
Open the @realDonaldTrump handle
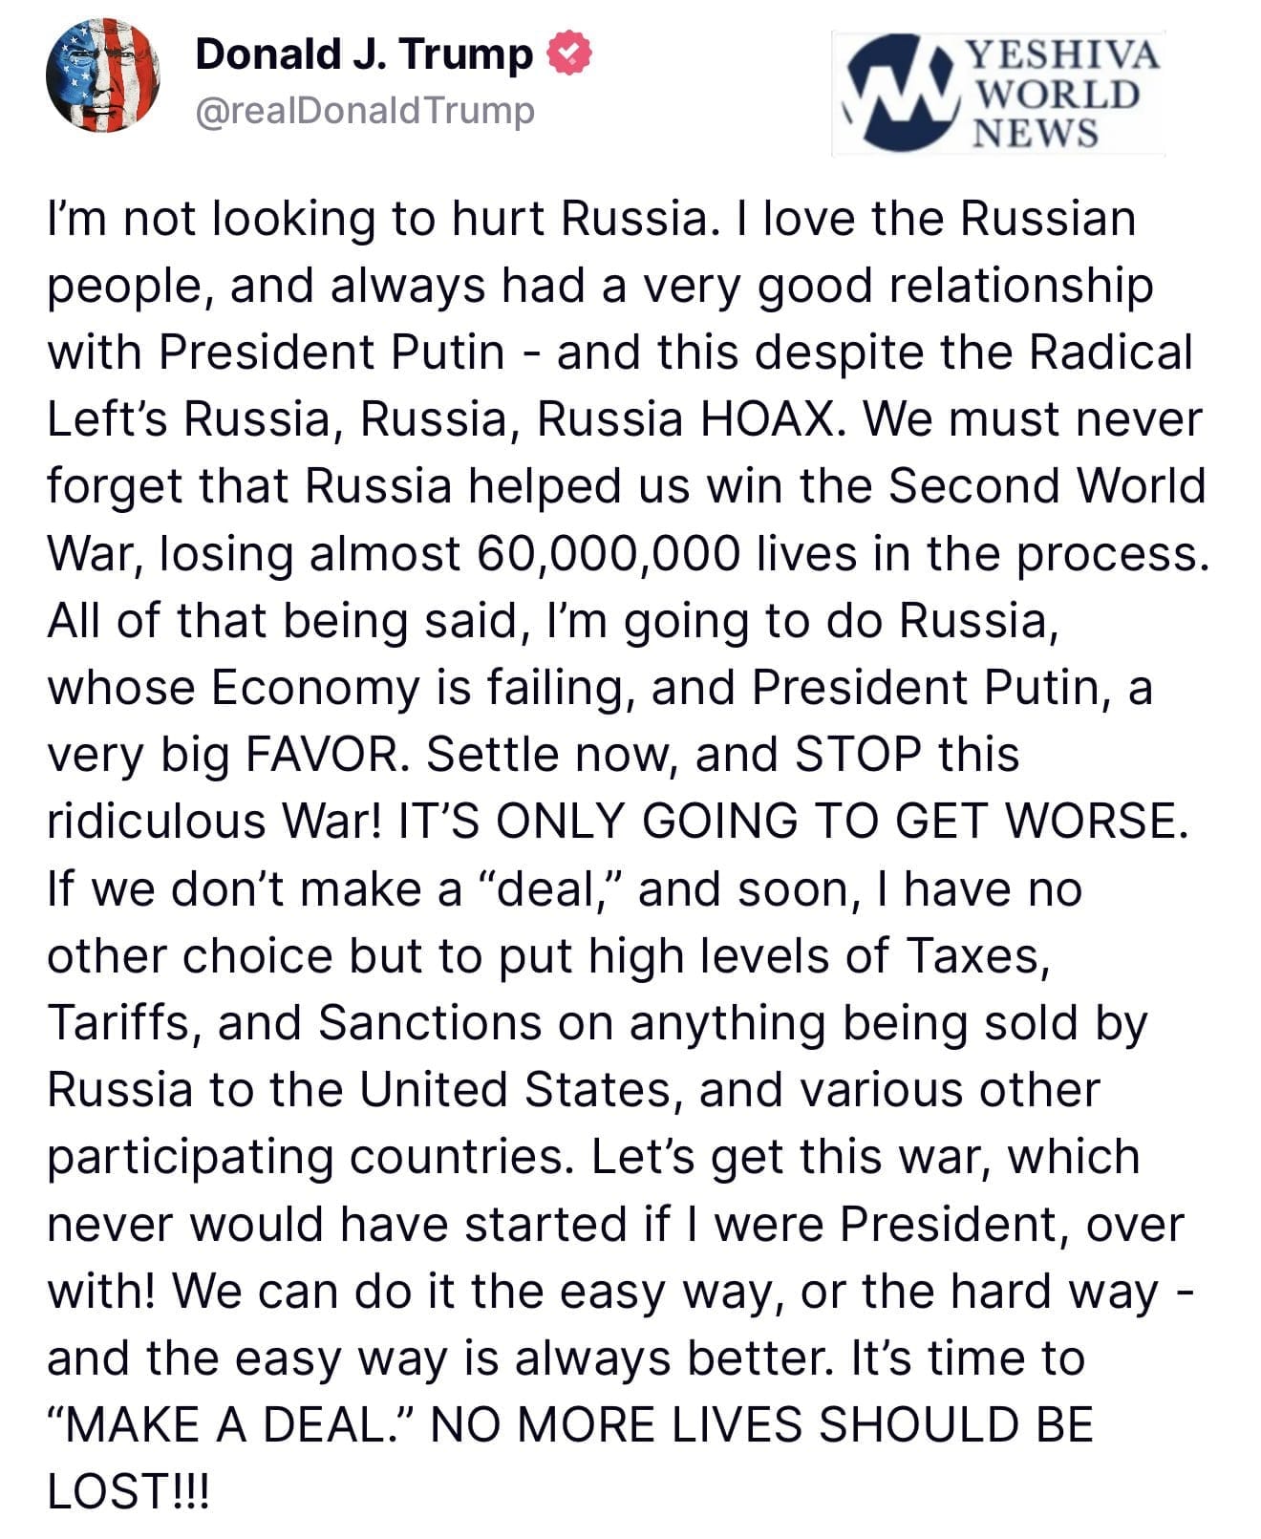click(364, 111)
